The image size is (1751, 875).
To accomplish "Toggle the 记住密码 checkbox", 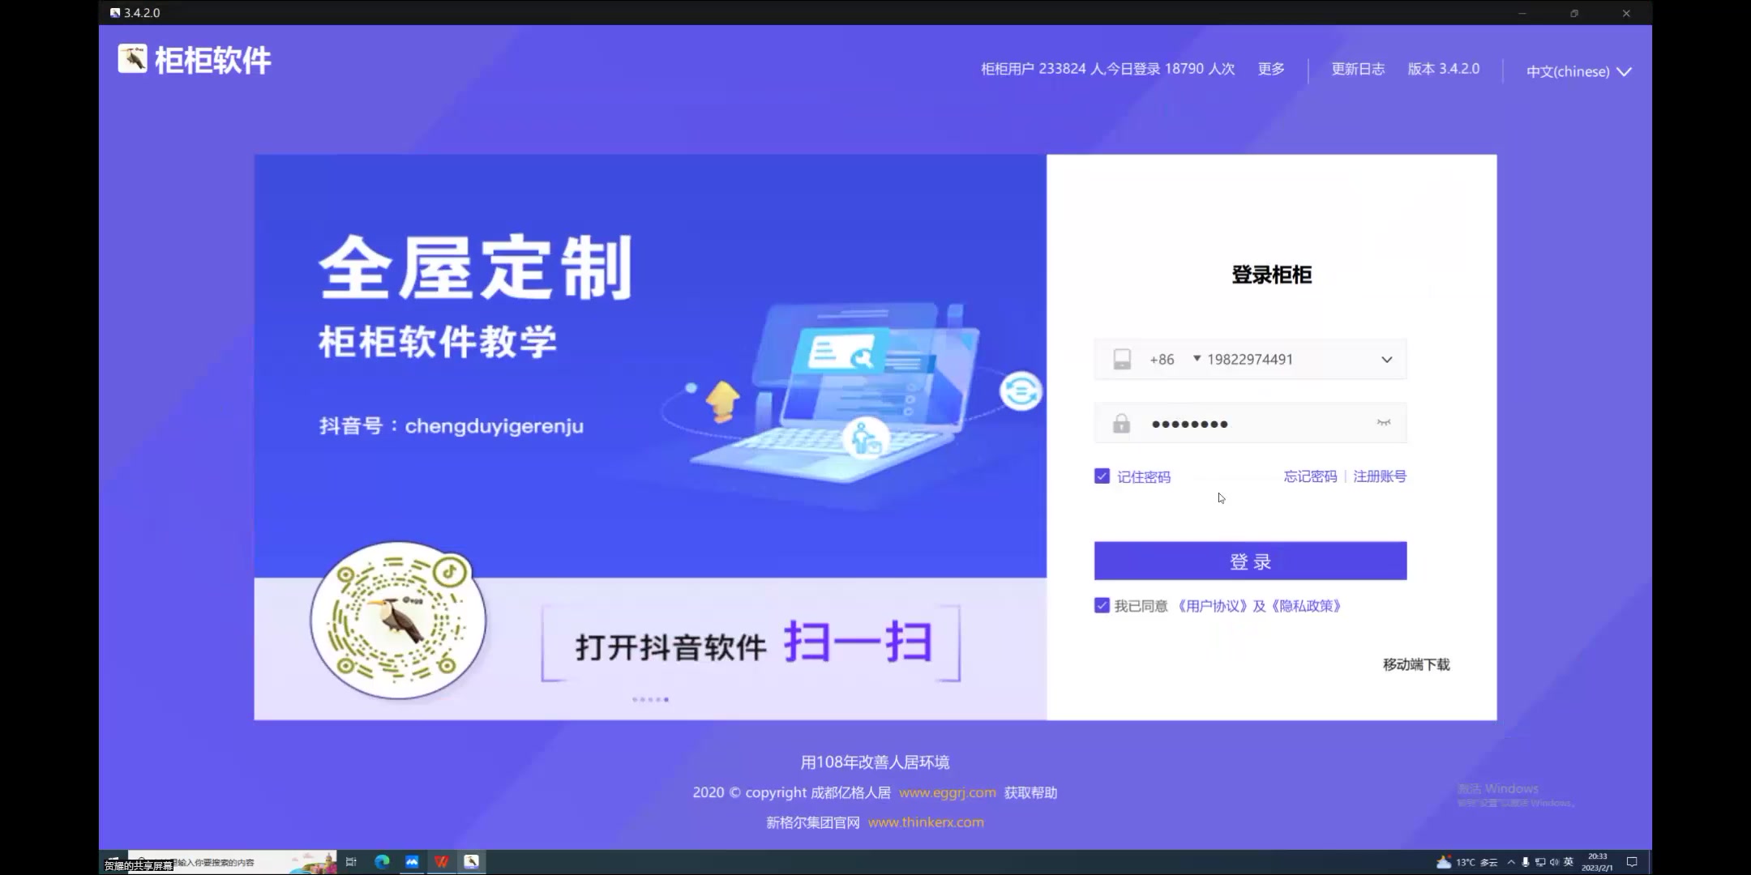I will pyautogui.click(x=1102, y=476).
